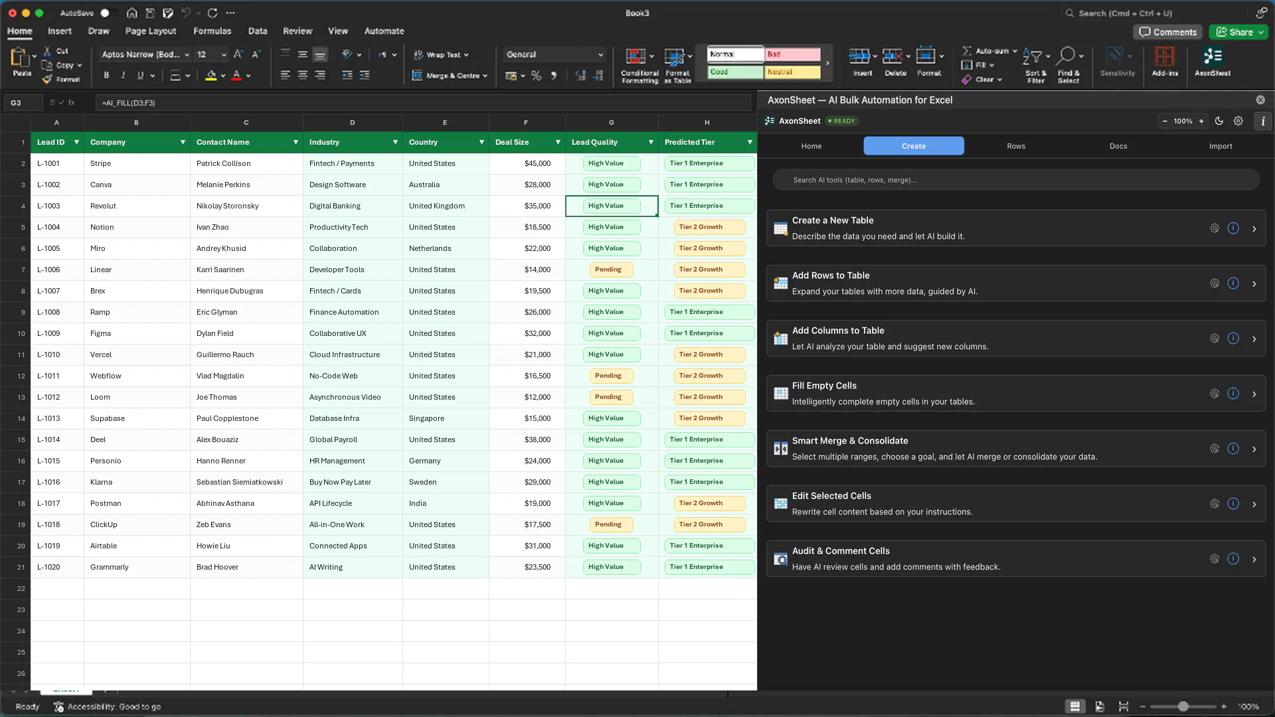This screenshot has width=1275, height=717.
Task: Open the Data ribbon tab
Action: coord(258,31)
